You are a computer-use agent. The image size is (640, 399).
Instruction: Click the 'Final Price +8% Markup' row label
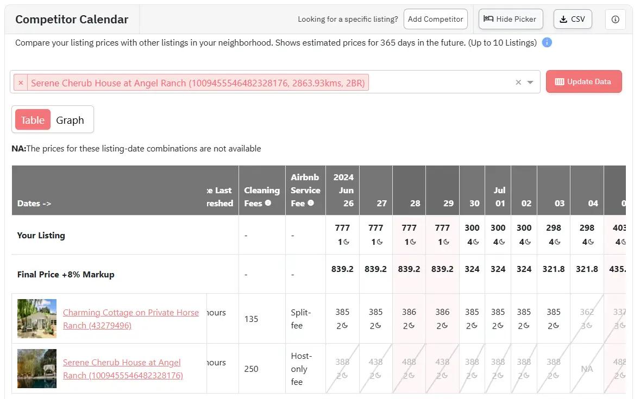pyautogui.click(x=66, y=275)
